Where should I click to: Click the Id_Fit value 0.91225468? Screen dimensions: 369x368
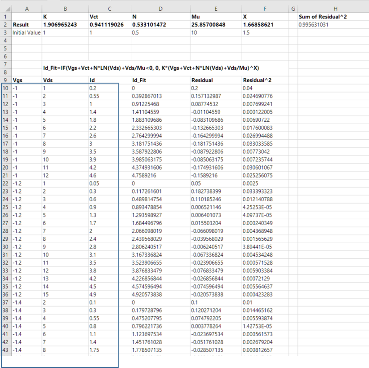160,104
